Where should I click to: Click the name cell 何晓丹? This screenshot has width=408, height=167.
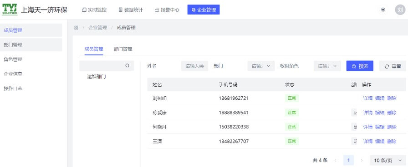[159, 127]
